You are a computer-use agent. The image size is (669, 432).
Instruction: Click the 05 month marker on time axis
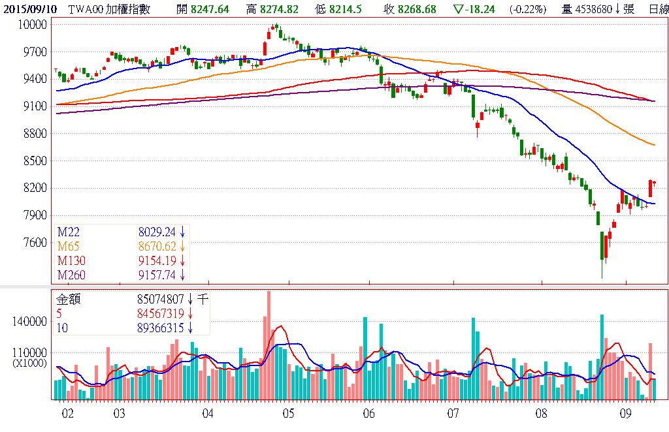(288, 414)
